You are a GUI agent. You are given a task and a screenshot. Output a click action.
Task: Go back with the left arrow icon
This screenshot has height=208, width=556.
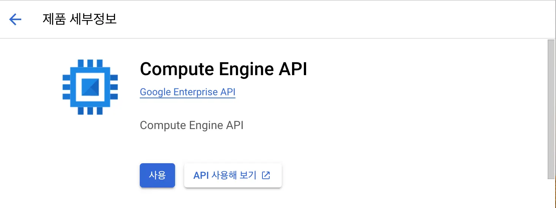15,19
